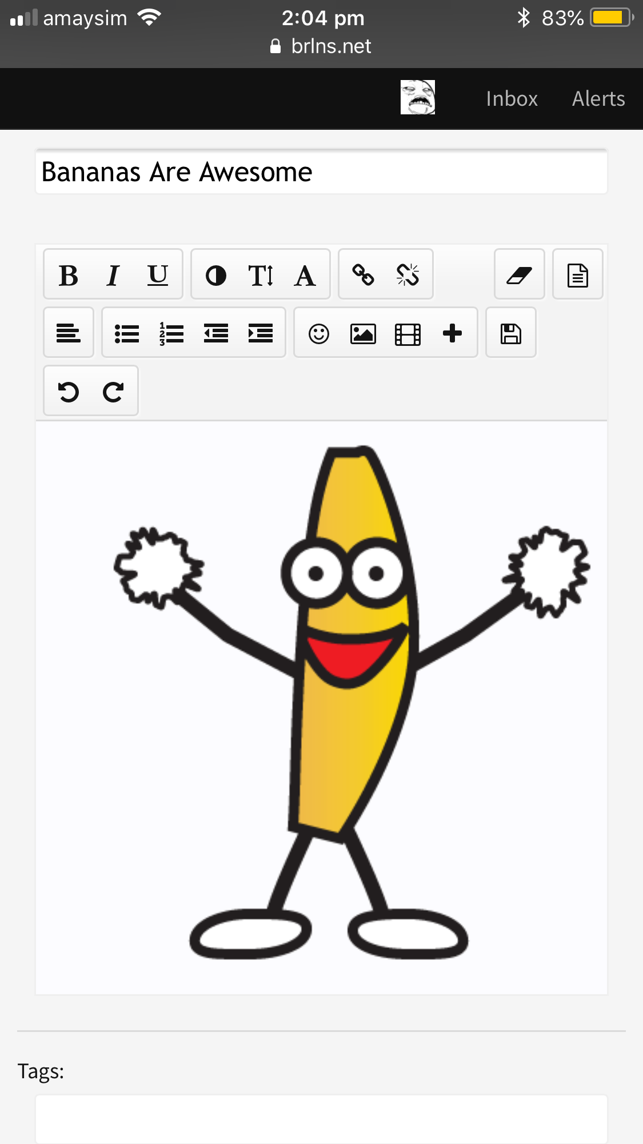The height and width of the screenshot is (1144, 643).
Task: Open the Alerts
Action: click(598, 99)
